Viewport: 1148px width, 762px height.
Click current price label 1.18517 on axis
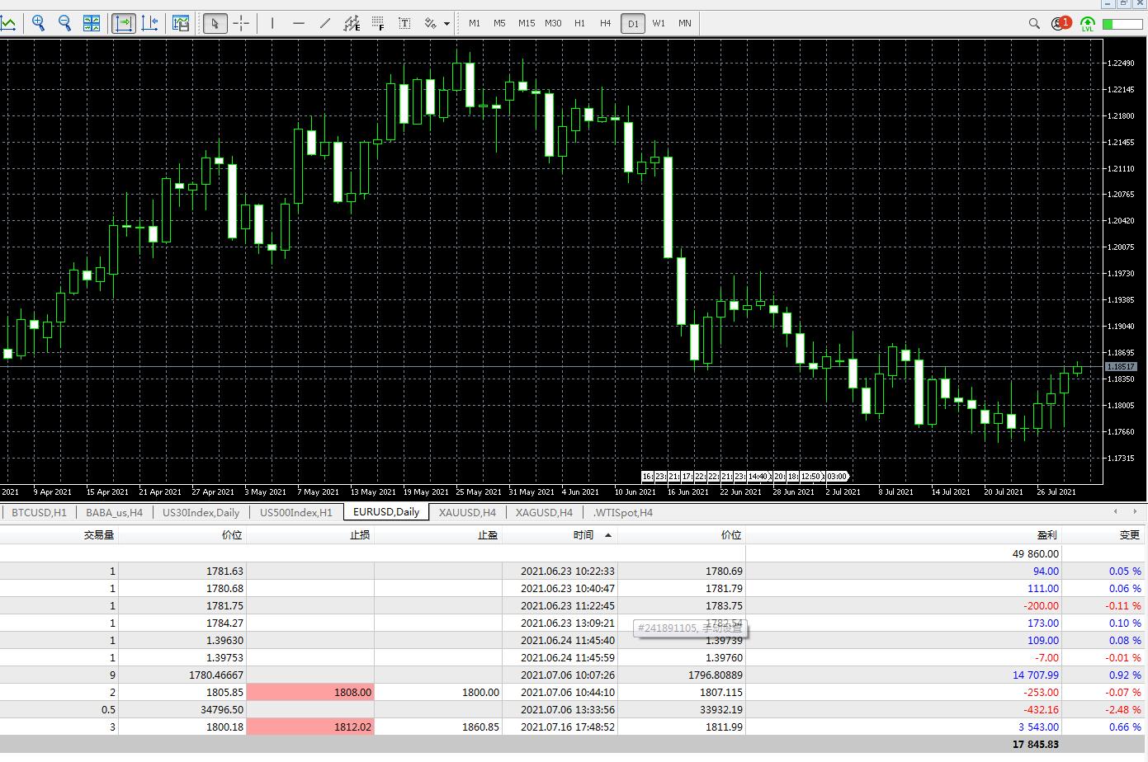[1121, 366]
